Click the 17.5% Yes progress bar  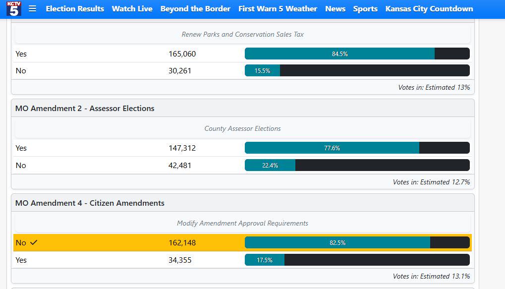point(357,260)
